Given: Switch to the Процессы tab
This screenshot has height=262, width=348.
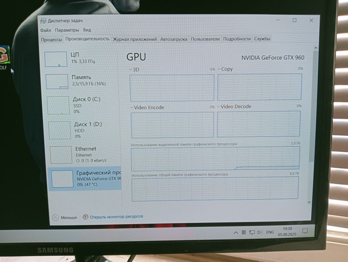Looking at the screenshot, I should point(51,40).
